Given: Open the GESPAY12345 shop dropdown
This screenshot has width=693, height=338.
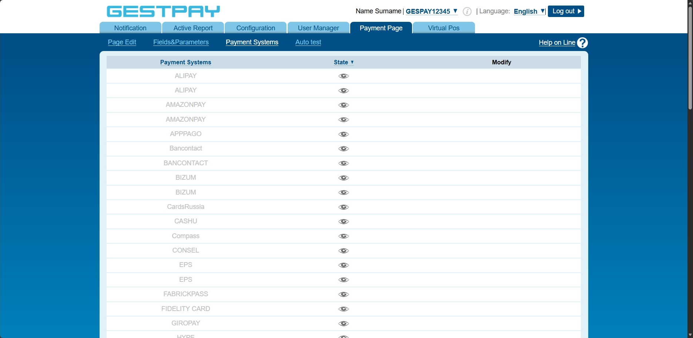Looking at the screenshot, I should (x=432, y=11).
